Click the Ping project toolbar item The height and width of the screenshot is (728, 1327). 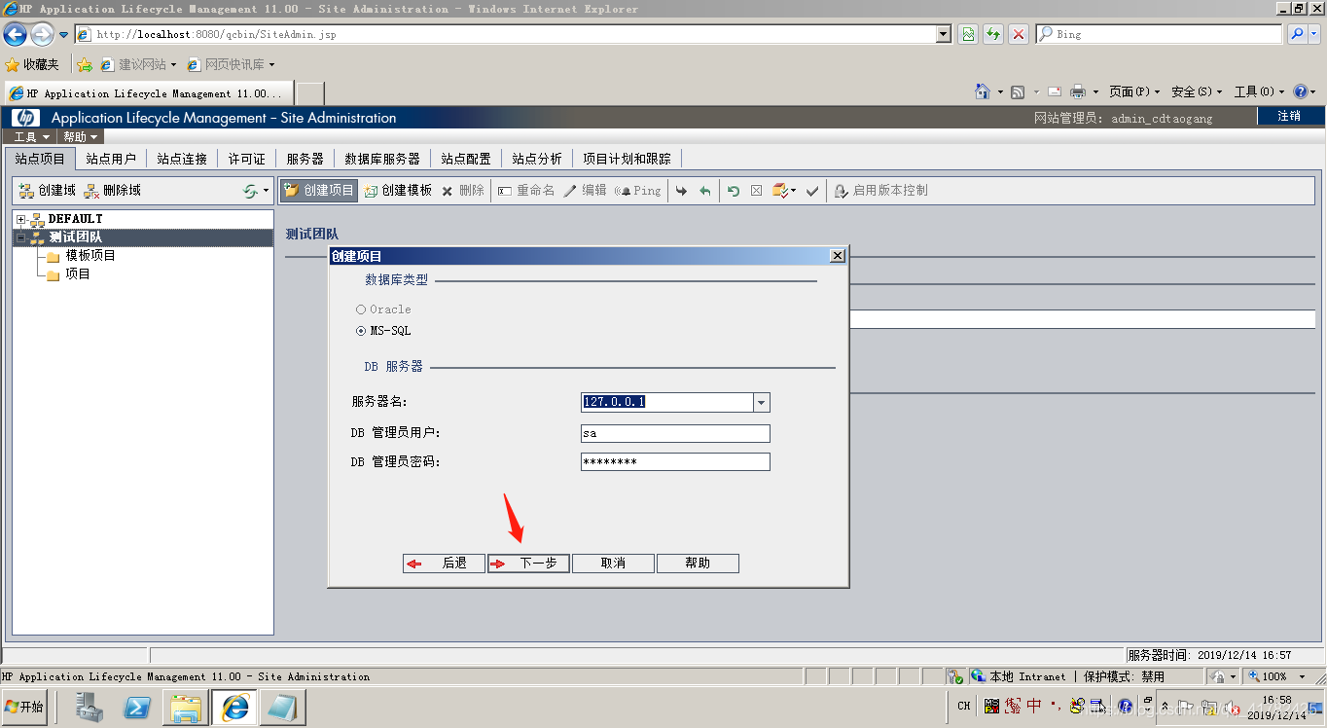(x=637, y=191)
